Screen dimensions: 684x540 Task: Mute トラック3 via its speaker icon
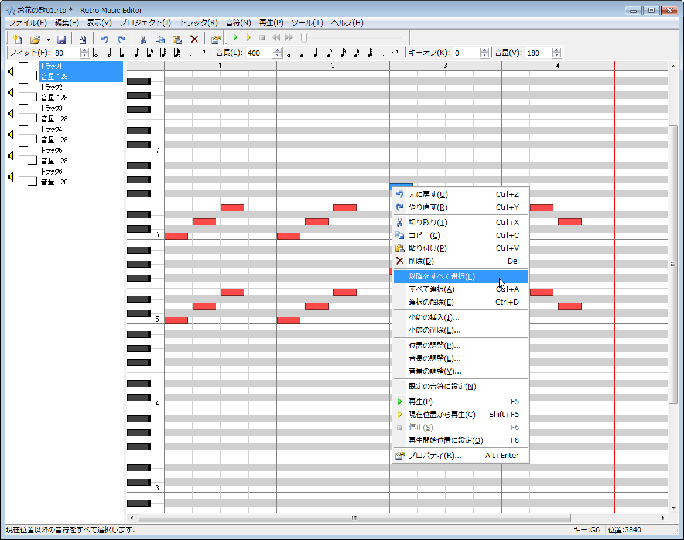12,114
